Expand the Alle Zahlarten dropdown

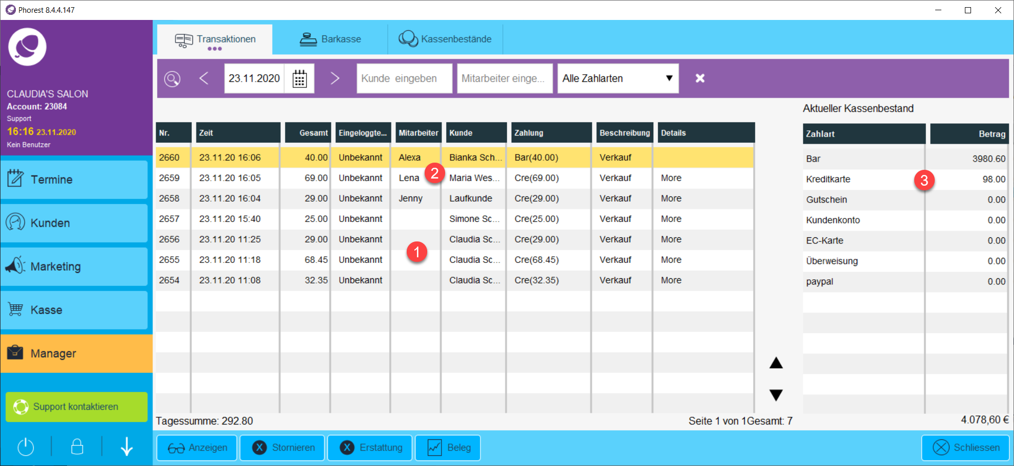point(618,78)
